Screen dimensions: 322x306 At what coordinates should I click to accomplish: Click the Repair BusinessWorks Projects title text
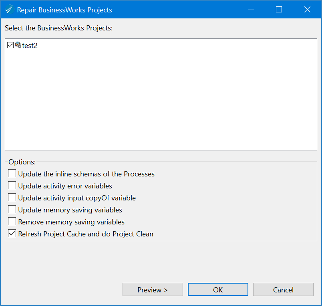pyautogui.click(x=64, y=10)
